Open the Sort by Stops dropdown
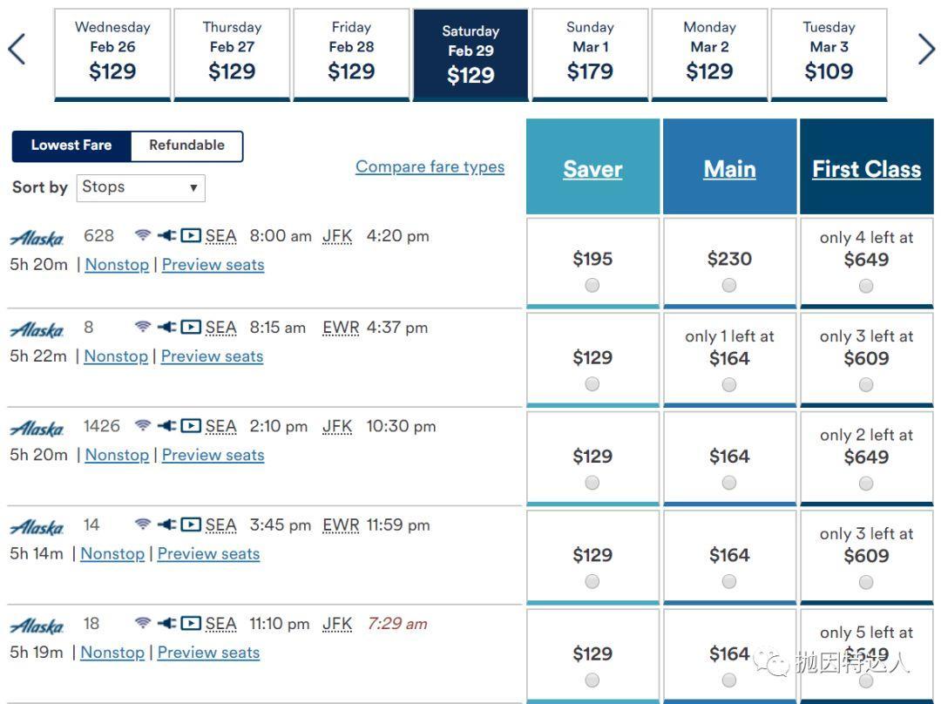Viewport: 941px width, 704px height. tap(140, 187)
